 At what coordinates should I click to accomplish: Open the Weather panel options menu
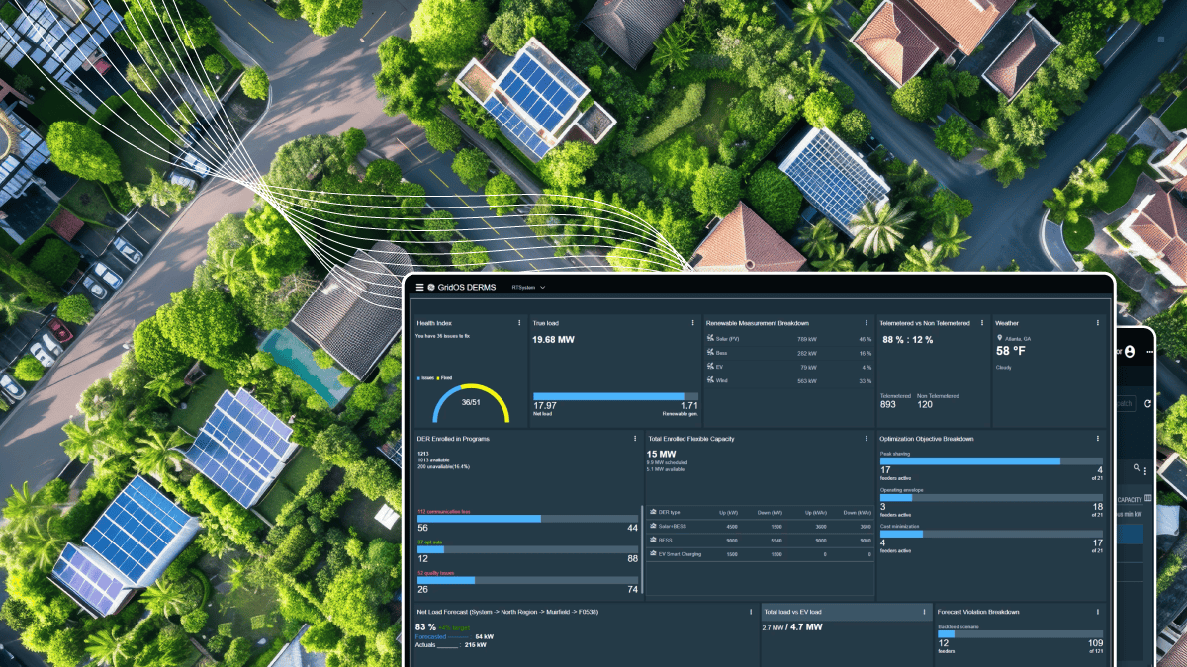(x=1096, y=323)
